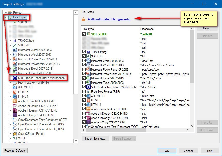
Task: Click left tree scrollbar up arrow
Action: tap(76, 13)
